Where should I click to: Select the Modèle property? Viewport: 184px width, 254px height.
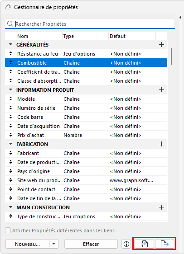point(86,99)
